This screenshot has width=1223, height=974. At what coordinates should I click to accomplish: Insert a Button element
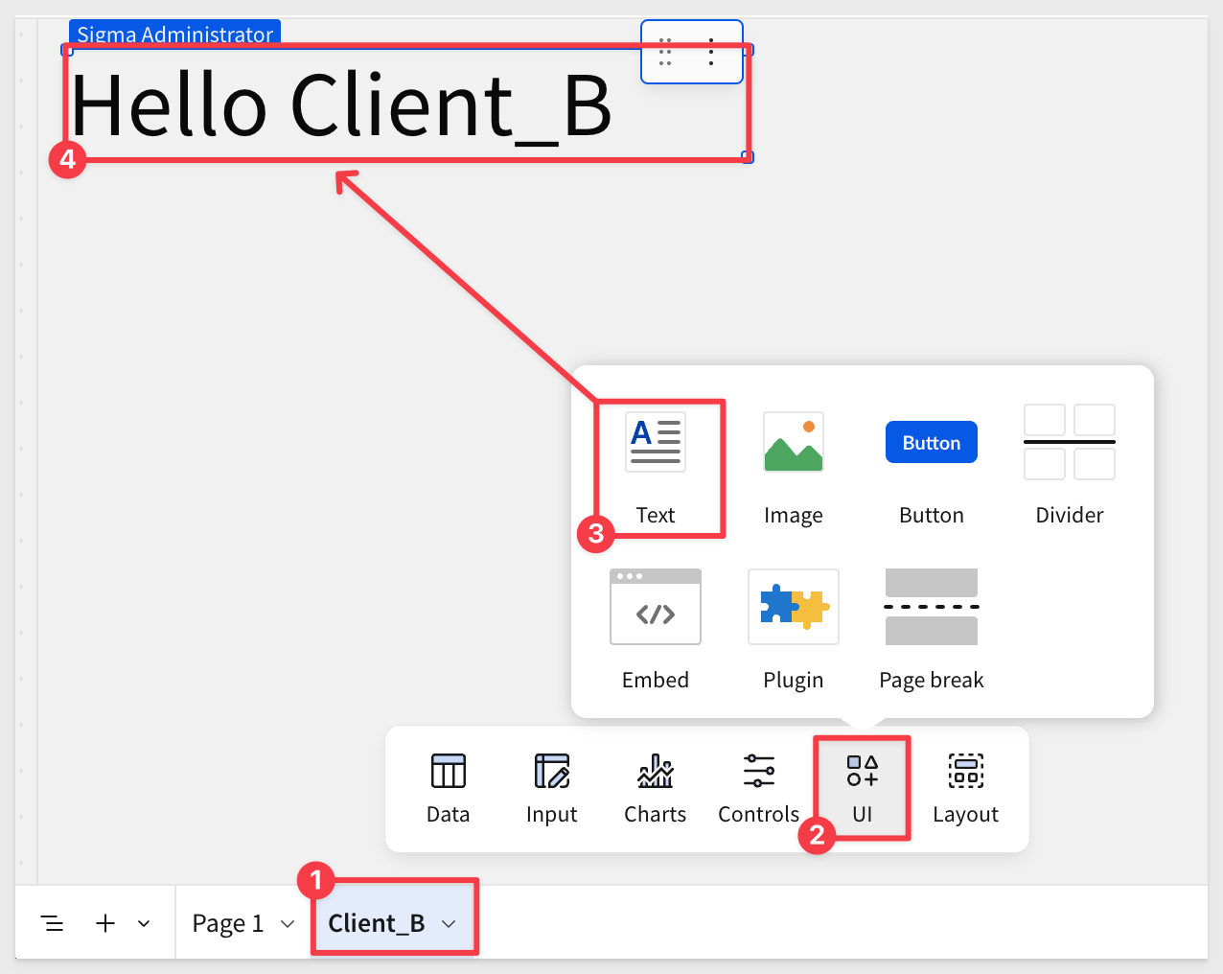[932, 469]
